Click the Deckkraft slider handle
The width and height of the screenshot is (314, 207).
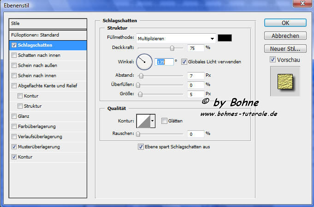(x=172, y=48)
